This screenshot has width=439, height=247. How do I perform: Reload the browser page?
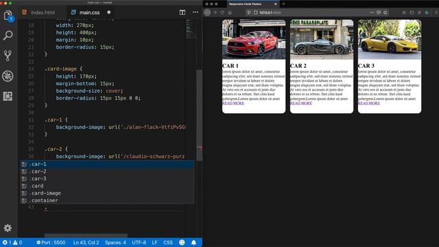(222, 12)
